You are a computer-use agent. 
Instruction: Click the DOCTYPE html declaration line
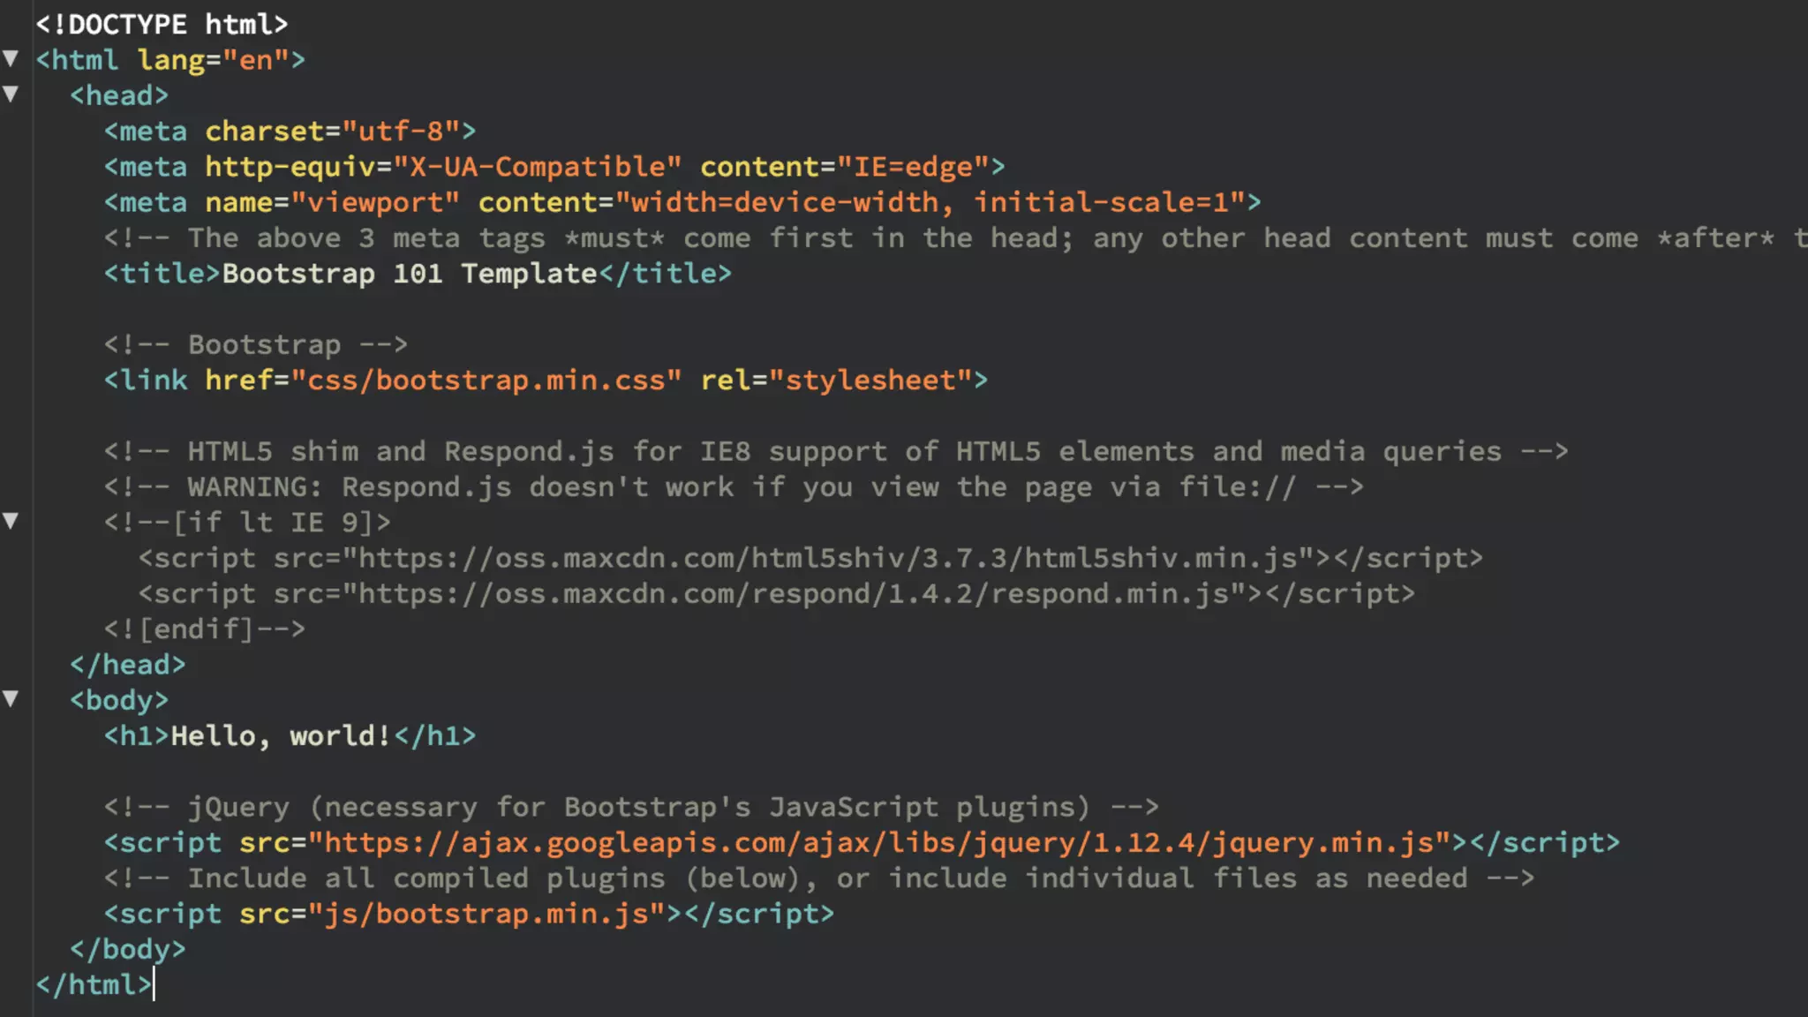pyautogui.click(x=162, y=24)
